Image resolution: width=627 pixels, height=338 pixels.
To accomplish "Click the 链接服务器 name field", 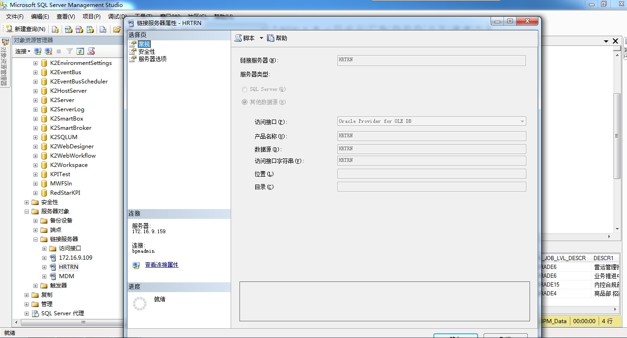I will point(432,60).
